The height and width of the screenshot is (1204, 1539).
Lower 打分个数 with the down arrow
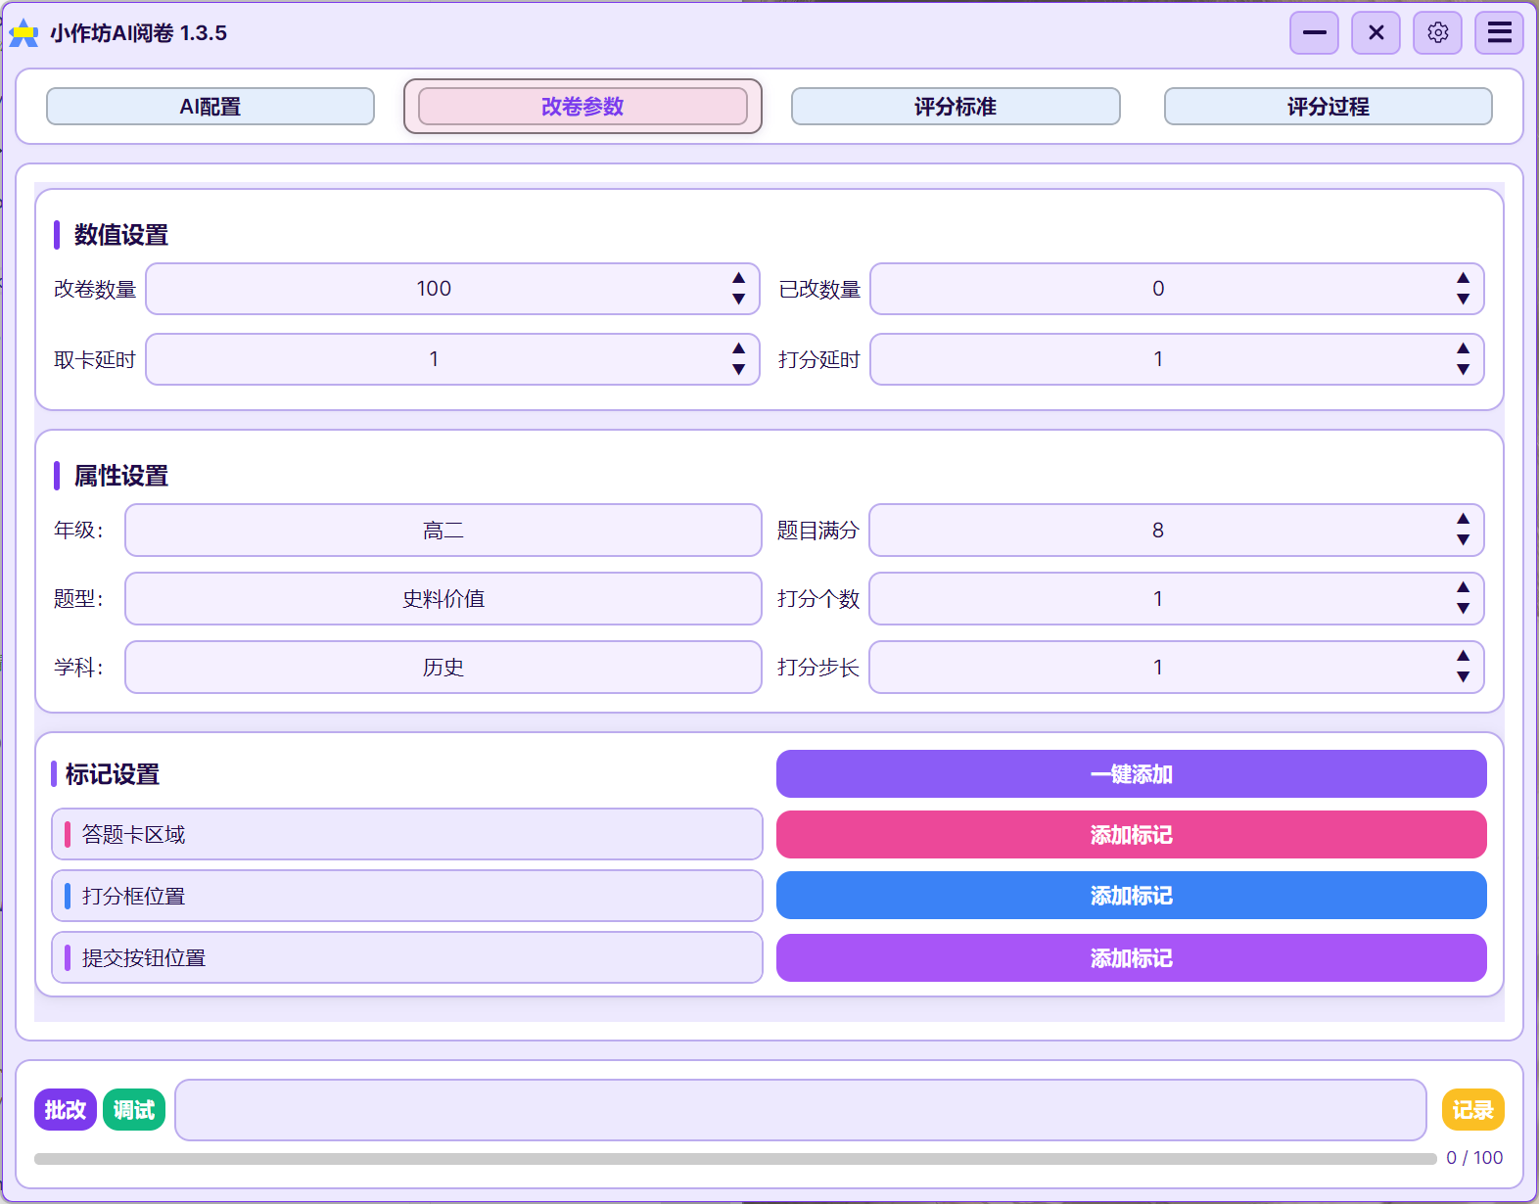pos(1463,609)
